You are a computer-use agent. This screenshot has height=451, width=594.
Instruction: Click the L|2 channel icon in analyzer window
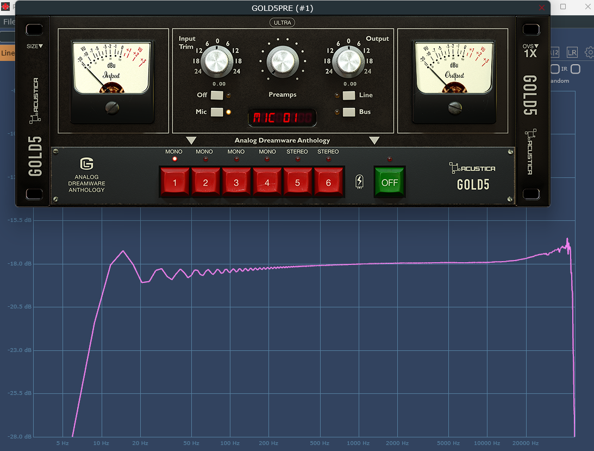[555, 52]
